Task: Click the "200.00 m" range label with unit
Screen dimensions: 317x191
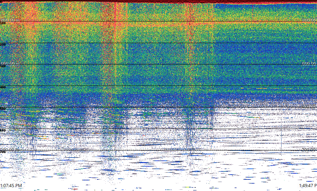Action: coord(10,150)
